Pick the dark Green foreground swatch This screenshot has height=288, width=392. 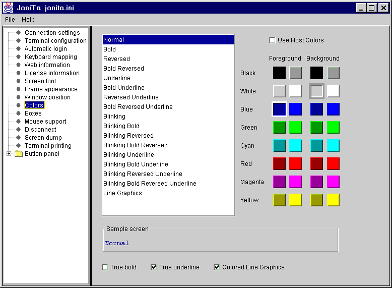279,128
